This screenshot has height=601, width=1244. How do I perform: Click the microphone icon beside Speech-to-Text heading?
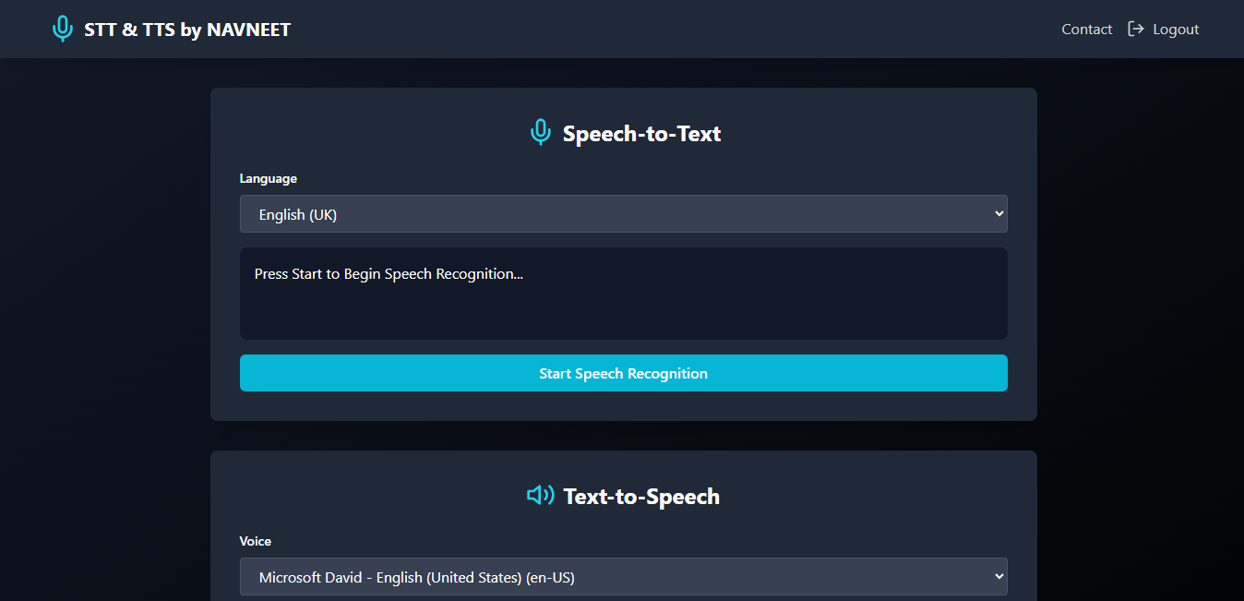[x=541, y=134]
